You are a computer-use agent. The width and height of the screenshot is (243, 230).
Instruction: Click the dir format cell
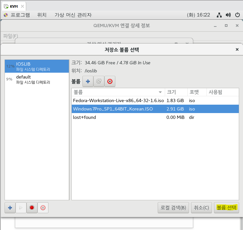tap(192, 117)
